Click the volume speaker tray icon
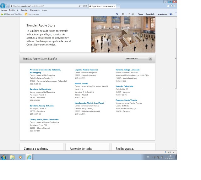The height and width of the screenshot is (180, 201). coord(162,157)
